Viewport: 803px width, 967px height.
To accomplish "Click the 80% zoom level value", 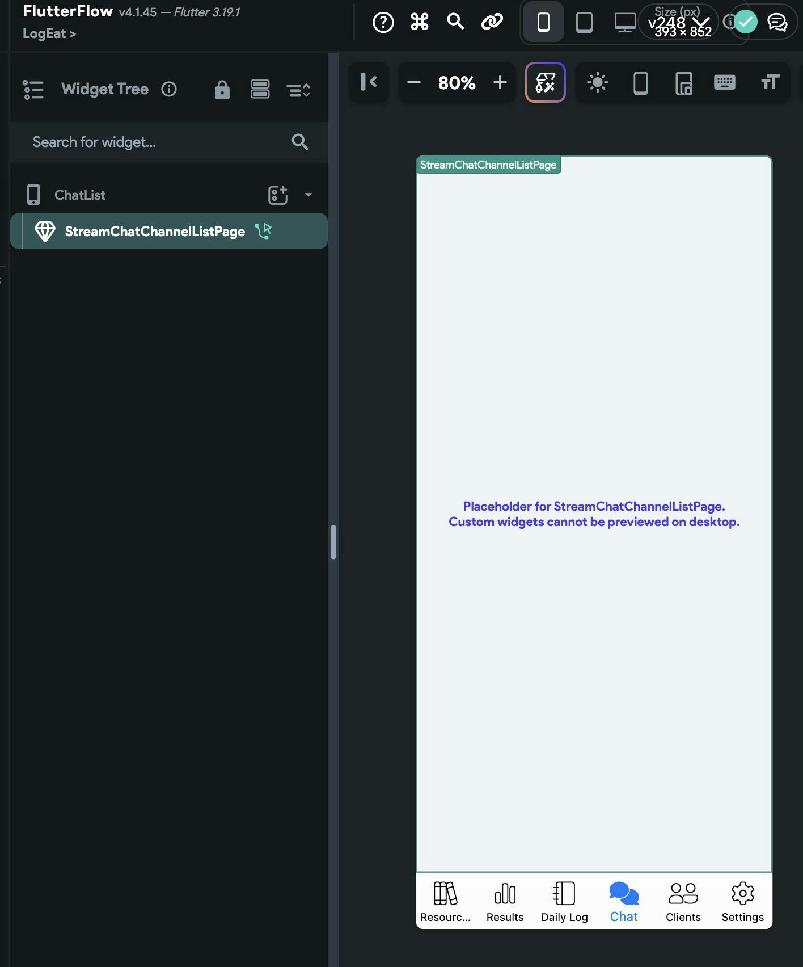I will pyautogui.click(x=457, y=83).
